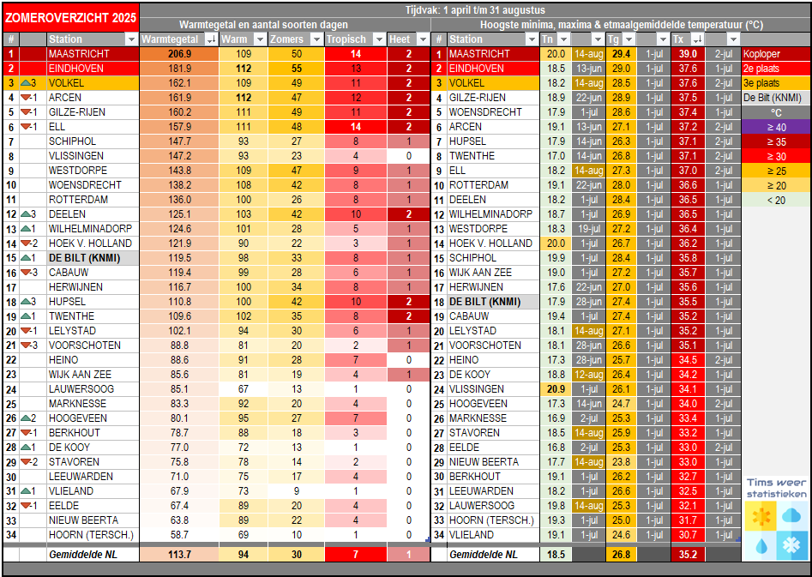Select the average Tg value 26.8

point(621,554)
